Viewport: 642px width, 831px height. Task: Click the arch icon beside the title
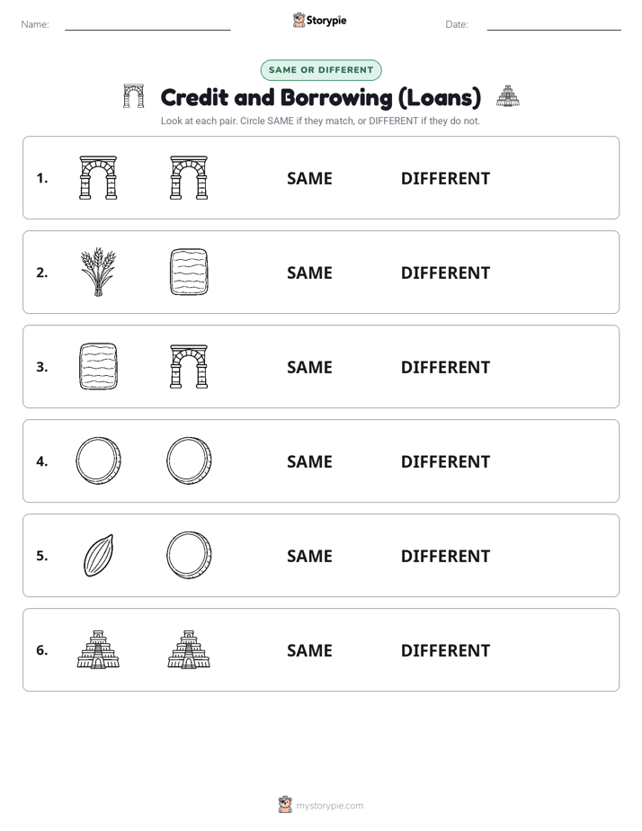133,96
